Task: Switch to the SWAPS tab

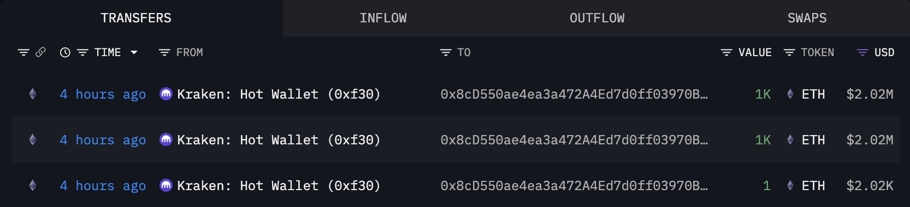Action: (x=807, y=18)
